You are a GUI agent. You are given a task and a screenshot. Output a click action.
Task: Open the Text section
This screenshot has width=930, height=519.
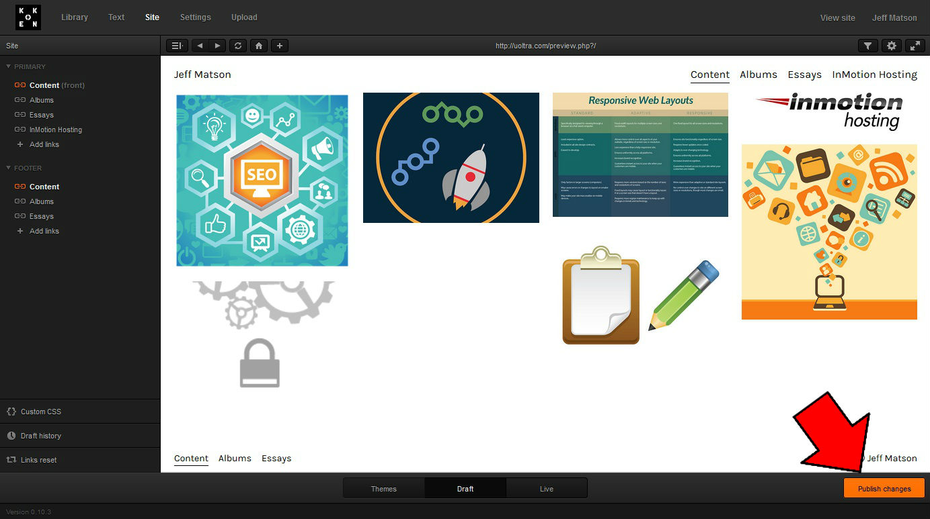116,17
